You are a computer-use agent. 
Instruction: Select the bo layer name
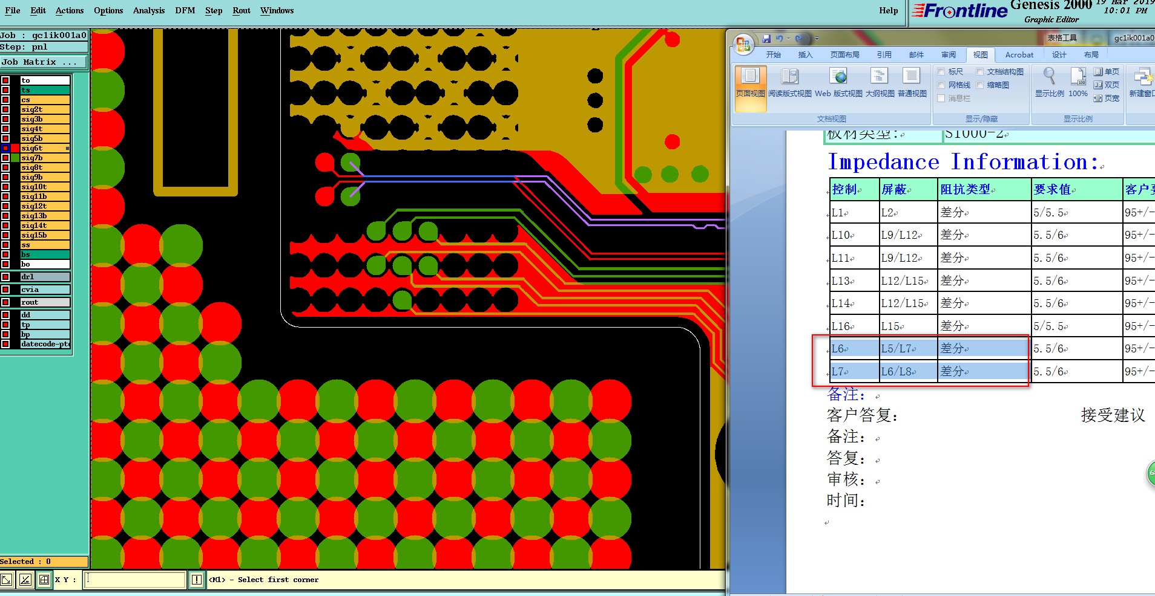[x=45, y=264]
